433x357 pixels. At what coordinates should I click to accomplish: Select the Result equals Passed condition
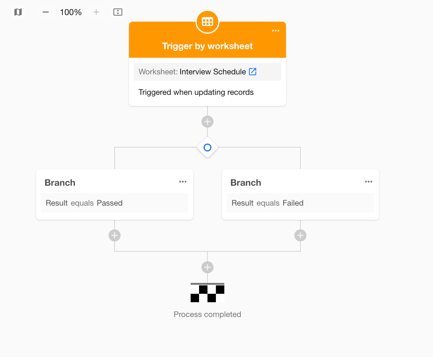[x=115, y=203]
